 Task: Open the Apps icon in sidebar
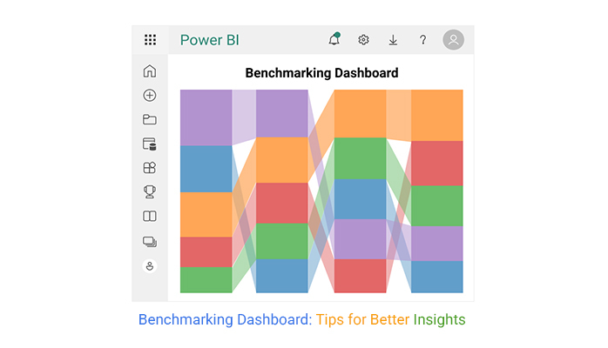[150, 168]
